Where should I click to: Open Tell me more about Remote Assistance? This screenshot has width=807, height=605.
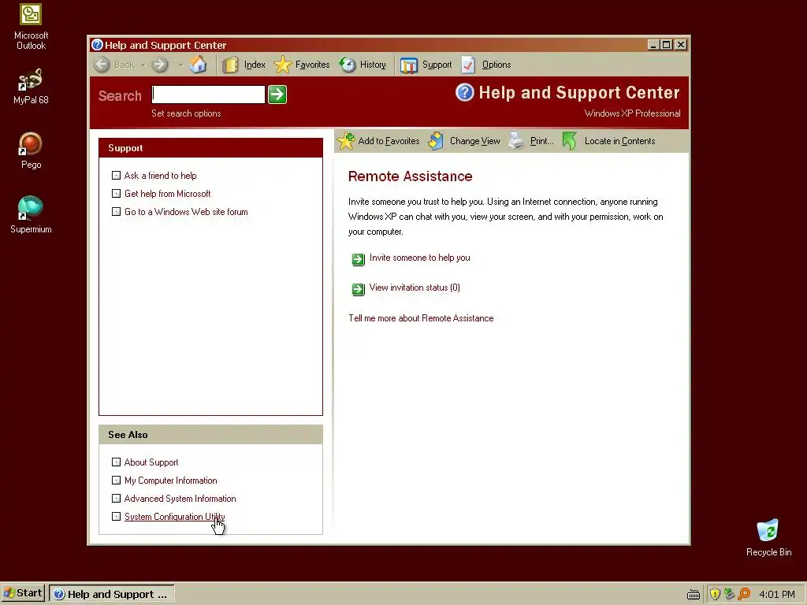[421, 318]
